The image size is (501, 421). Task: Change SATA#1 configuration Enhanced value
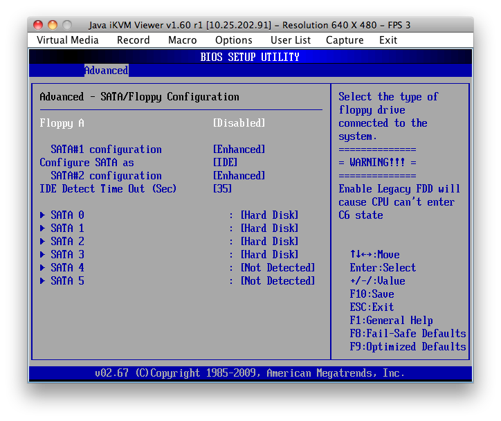(x=239, y=150)
